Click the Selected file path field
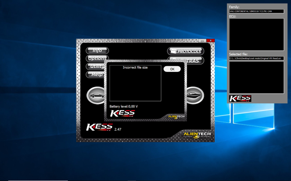Image resolution: width=291 pixels, height=181 pixels. coord(257,58)
